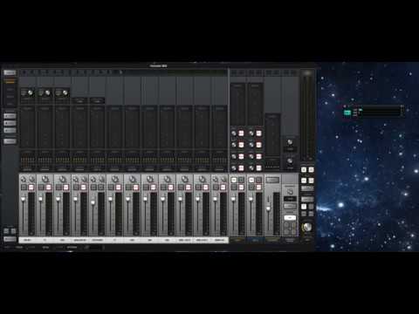Toggle the bottom red button on second aux strip
Screen dimensions: 419x314
click(x=258, y=168)
